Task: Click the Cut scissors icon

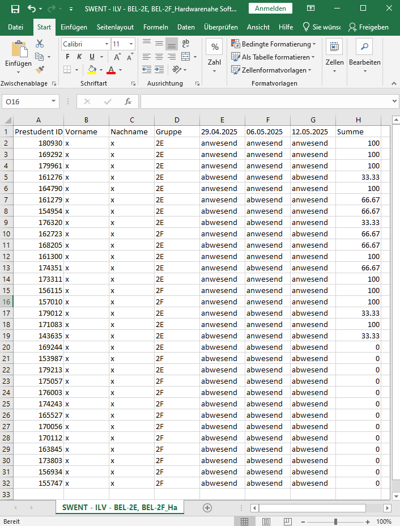Action: tap(40, 44)
